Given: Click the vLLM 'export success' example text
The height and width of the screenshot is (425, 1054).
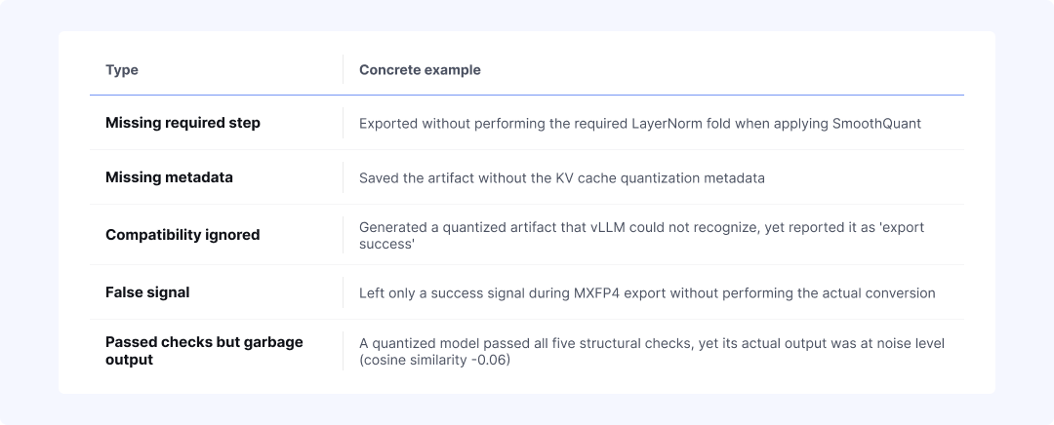Looking at the screenshot, I should click(641, 235).
